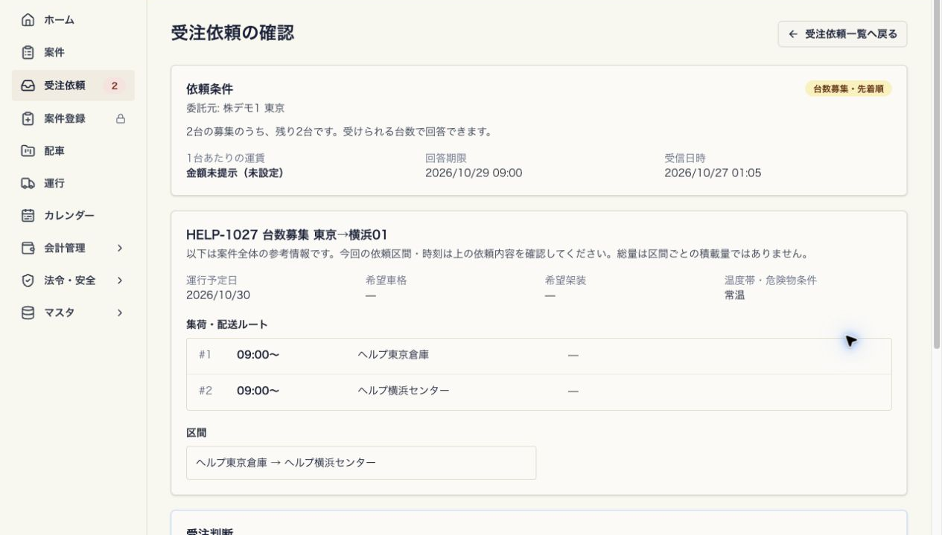
Task: Click the 受注依頼 inbox icon
Action: click(28, 86)
